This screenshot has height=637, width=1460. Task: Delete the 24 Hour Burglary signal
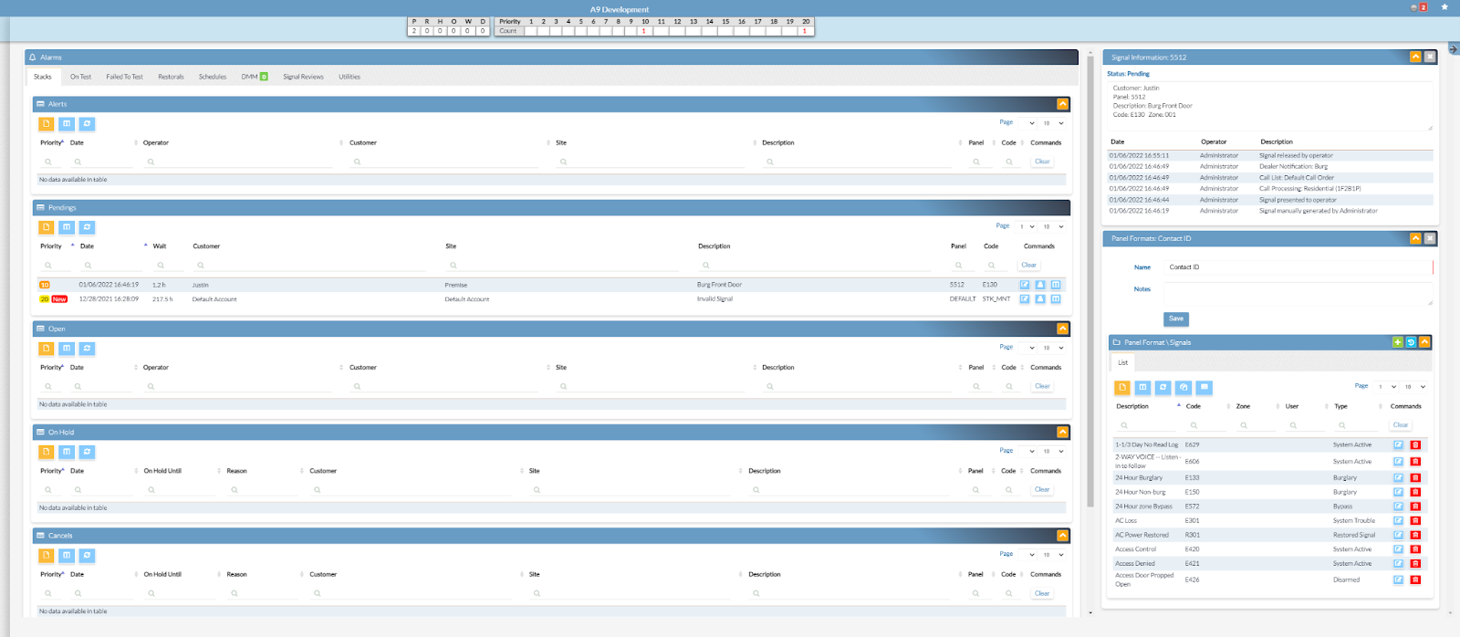[x=1415, y=477]
